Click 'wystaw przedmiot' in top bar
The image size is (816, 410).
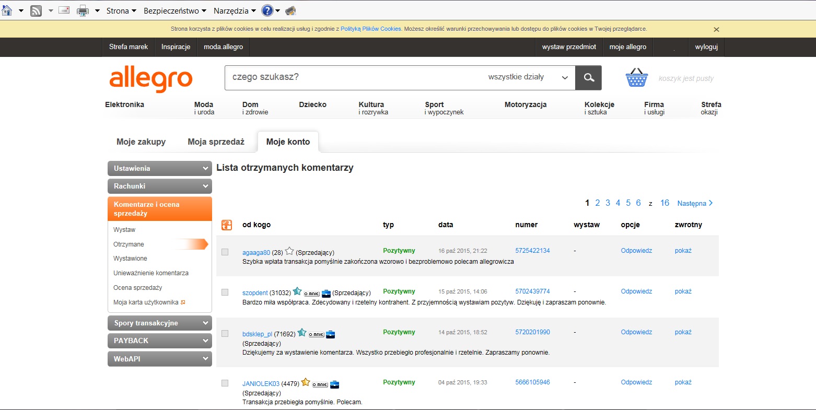point(569,47)
